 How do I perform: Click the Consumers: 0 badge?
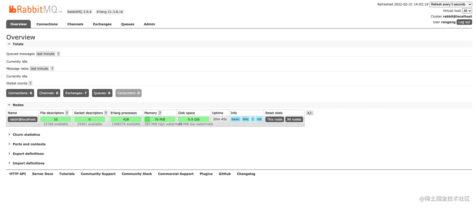(128, 93)
